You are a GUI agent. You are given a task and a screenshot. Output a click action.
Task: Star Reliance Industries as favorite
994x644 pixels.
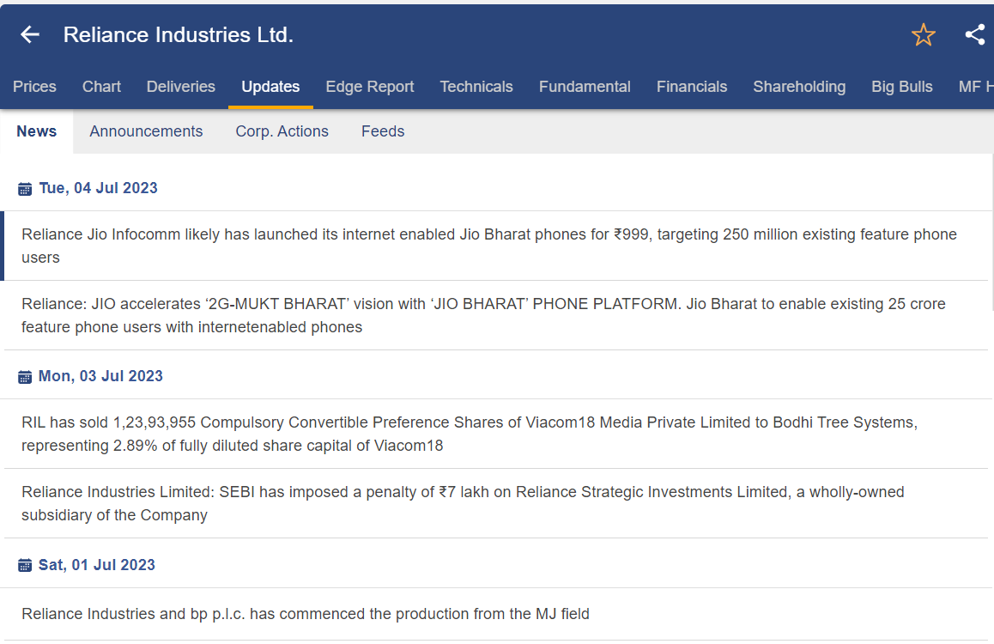pyautogui.click(x=923, y=34)
